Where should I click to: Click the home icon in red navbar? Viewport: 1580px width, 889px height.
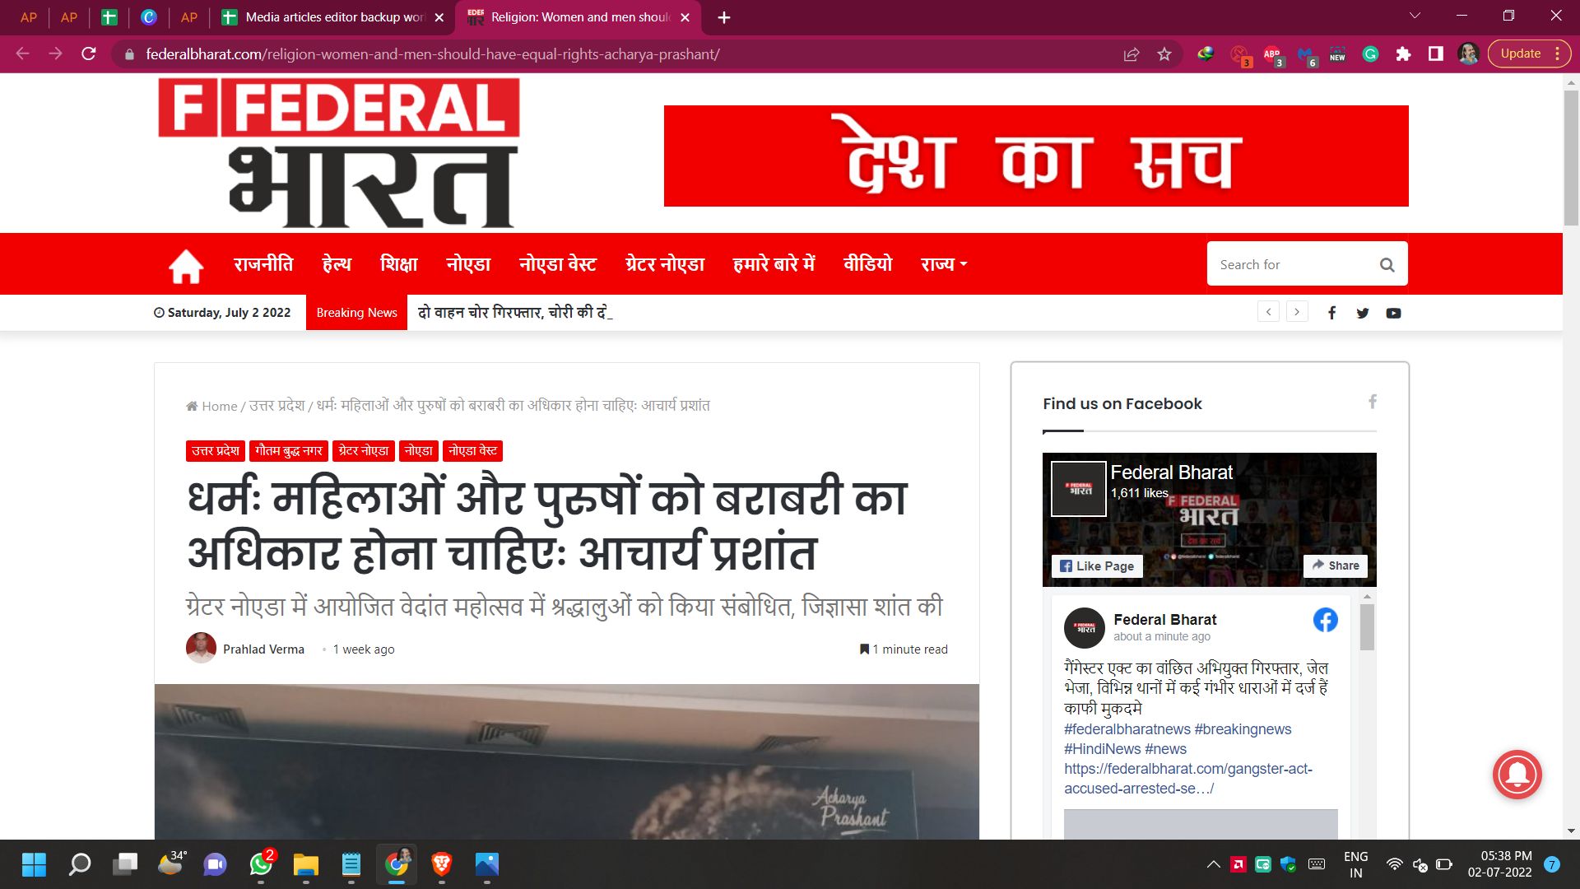tap(186, 265)
